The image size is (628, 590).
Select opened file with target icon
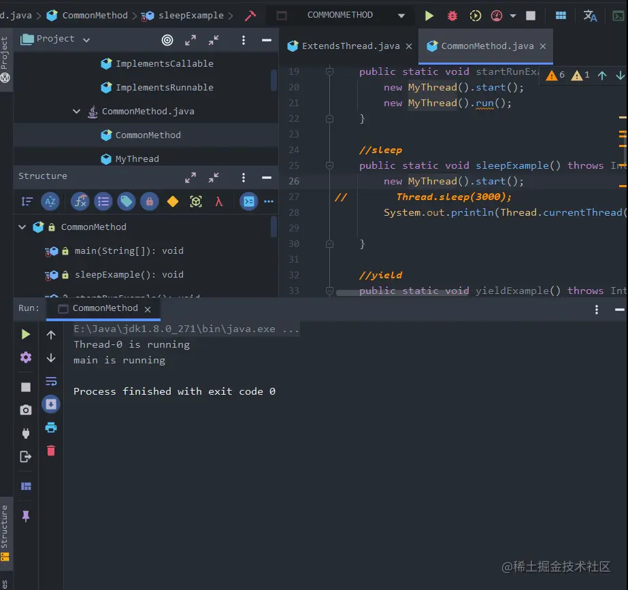point(167,40)
